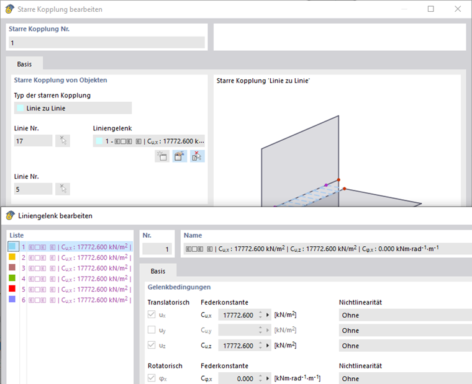Toggle the uy translational checkbox
The height and width of the screenshot is (384, 472).
pyautogui.click(x=152, y=330)
